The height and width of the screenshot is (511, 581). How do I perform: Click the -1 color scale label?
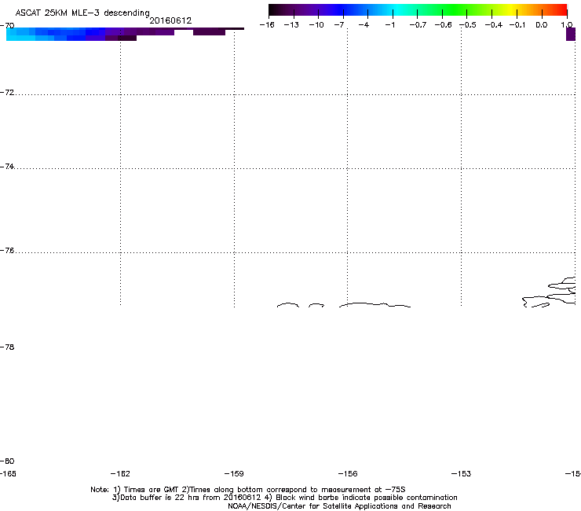389,25
